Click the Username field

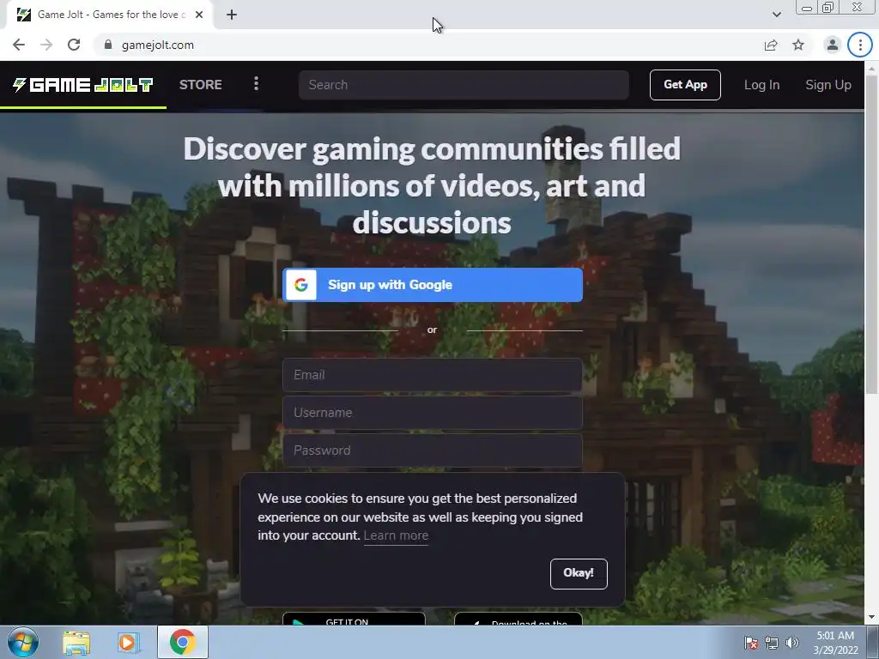tap(433, 413)
